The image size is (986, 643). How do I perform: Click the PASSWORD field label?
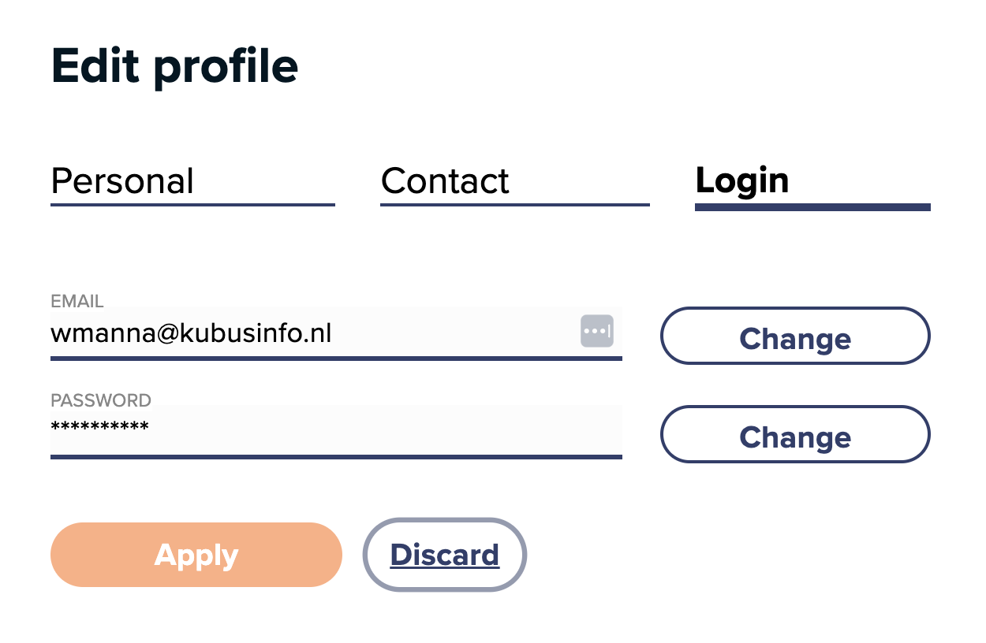pyautogui.click(x=101, y=400)
